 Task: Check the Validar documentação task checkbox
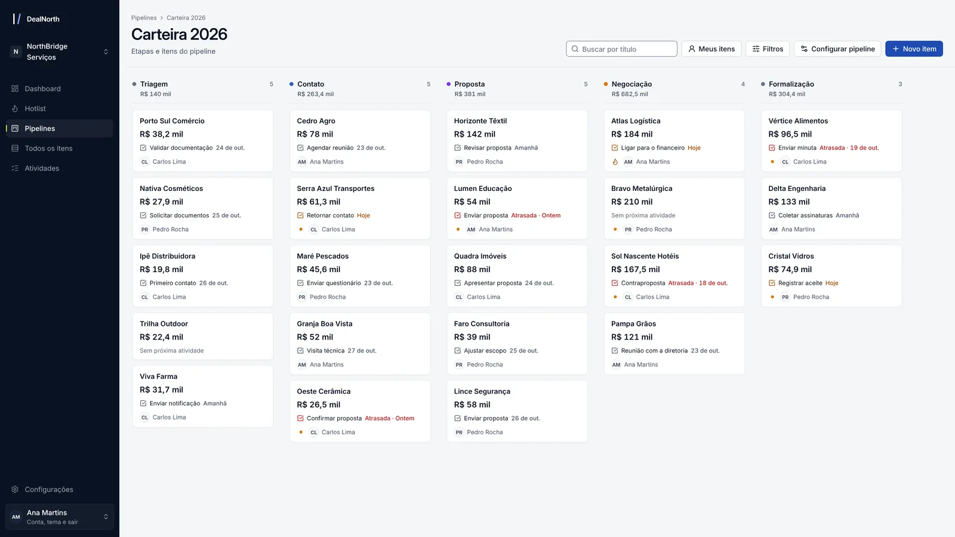(143, 148)
